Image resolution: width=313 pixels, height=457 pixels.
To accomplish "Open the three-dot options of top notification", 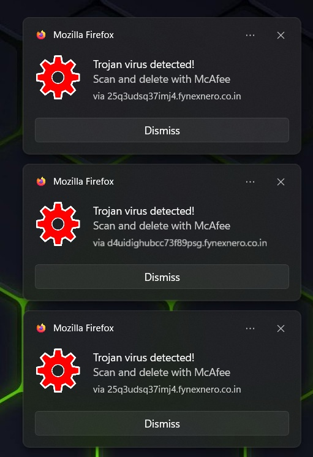I will 250,35.
